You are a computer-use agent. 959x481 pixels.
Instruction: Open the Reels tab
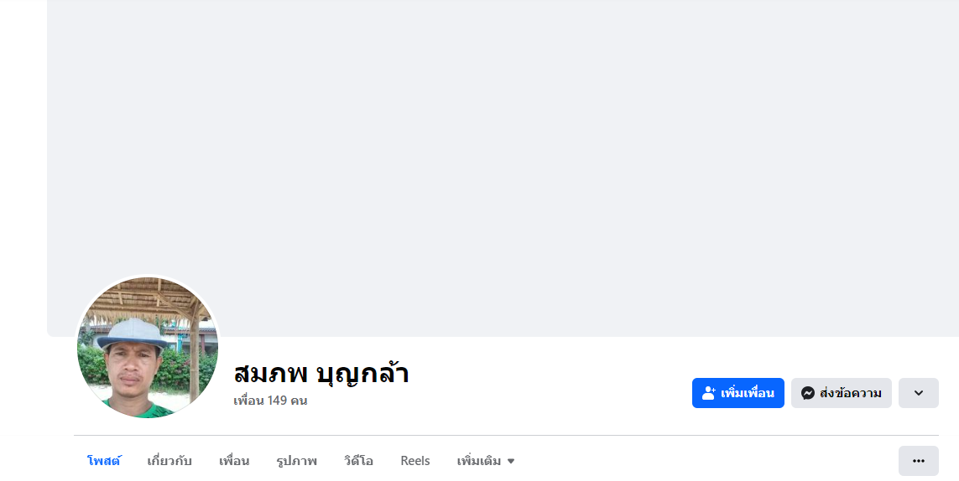click(x=415, y=461)
